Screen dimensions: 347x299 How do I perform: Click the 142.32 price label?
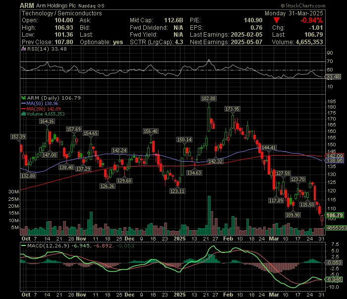(x=216, y=161)
